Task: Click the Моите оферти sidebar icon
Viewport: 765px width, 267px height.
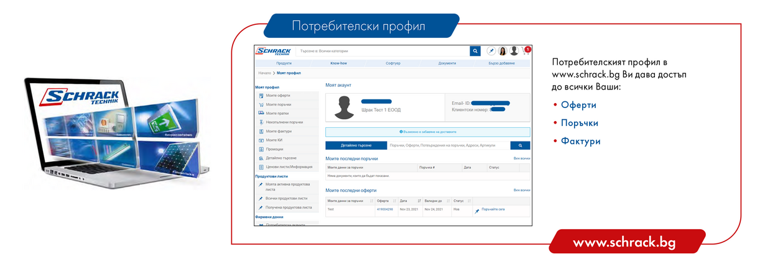Action: point(261,96)
